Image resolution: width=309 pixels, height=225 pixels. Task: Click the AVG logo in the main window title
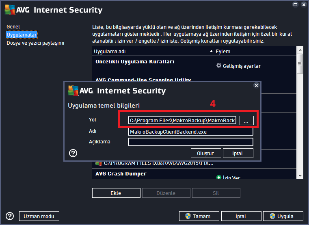click(x=10, y=10)
